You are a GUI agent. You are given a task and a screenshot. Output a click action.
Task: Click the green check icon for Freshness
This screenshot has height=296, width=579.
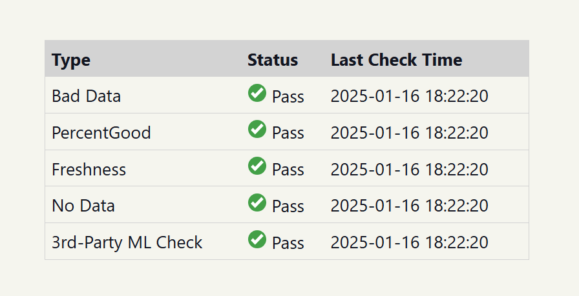[x=257, y=166]
